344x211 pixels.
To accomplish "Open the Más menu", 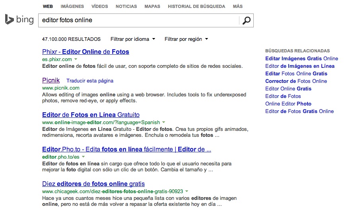I will point(238,7).
